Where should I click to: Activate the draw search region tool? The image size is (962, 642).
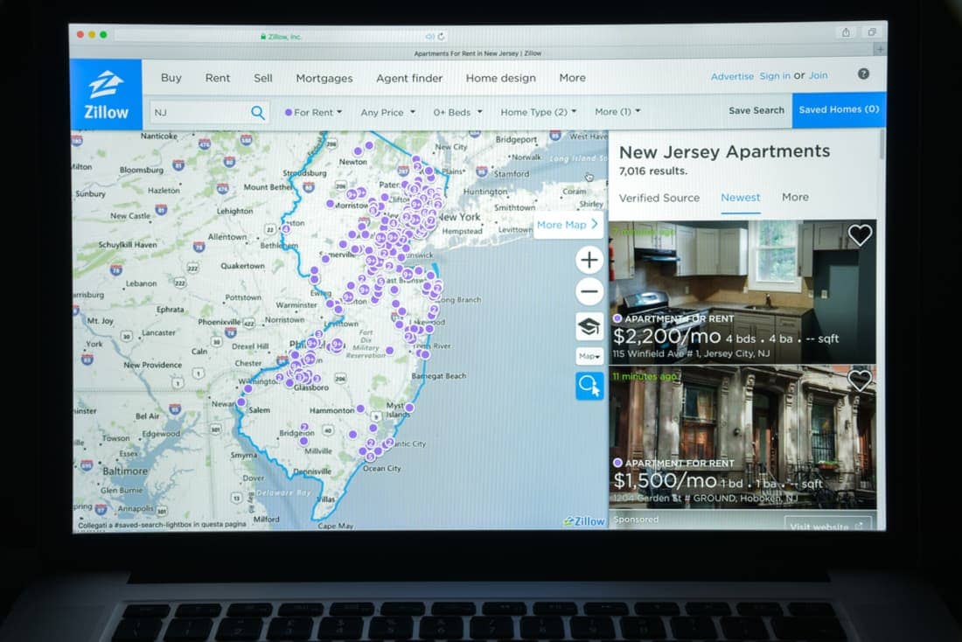589,386
